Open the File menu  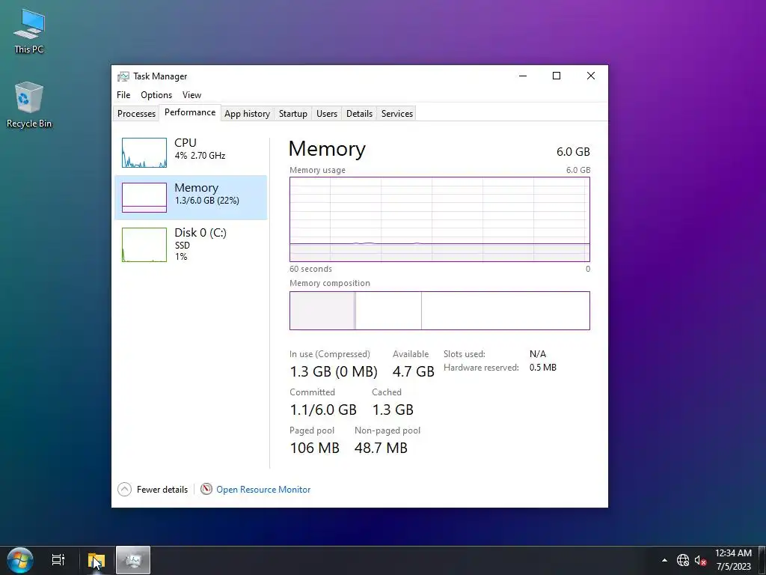pyautogui.click(x=123, y=95)
